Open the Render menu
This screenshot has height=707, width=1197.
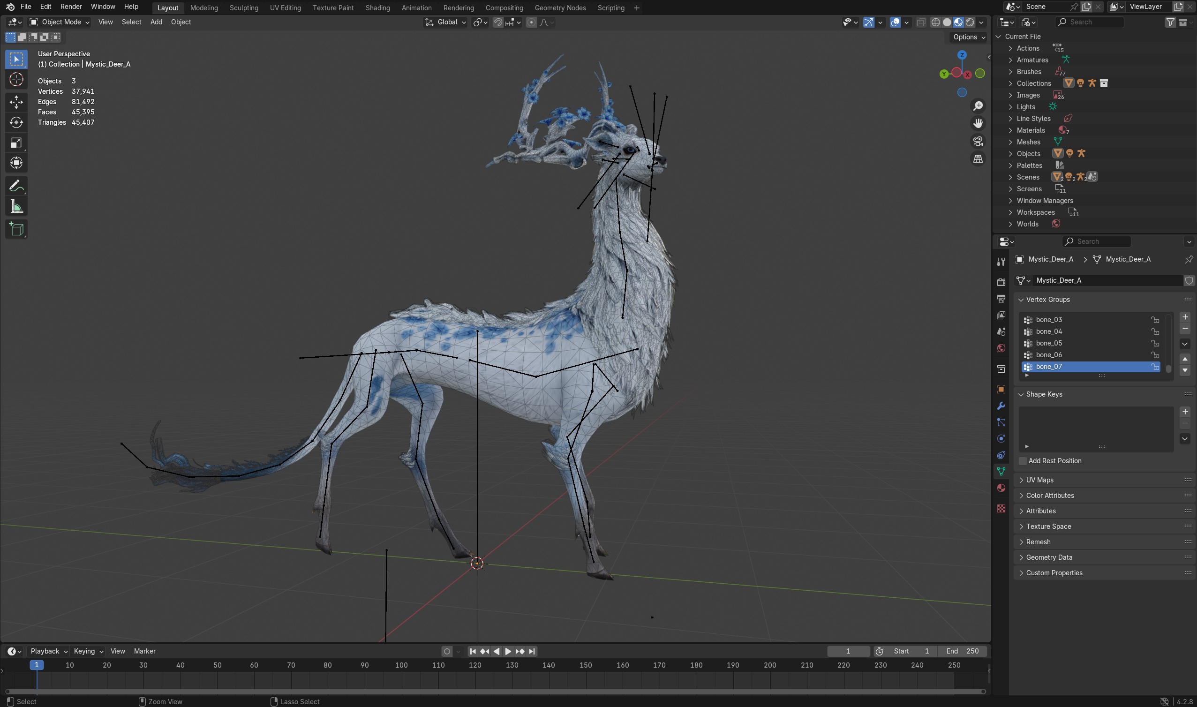tap(71, 7)
